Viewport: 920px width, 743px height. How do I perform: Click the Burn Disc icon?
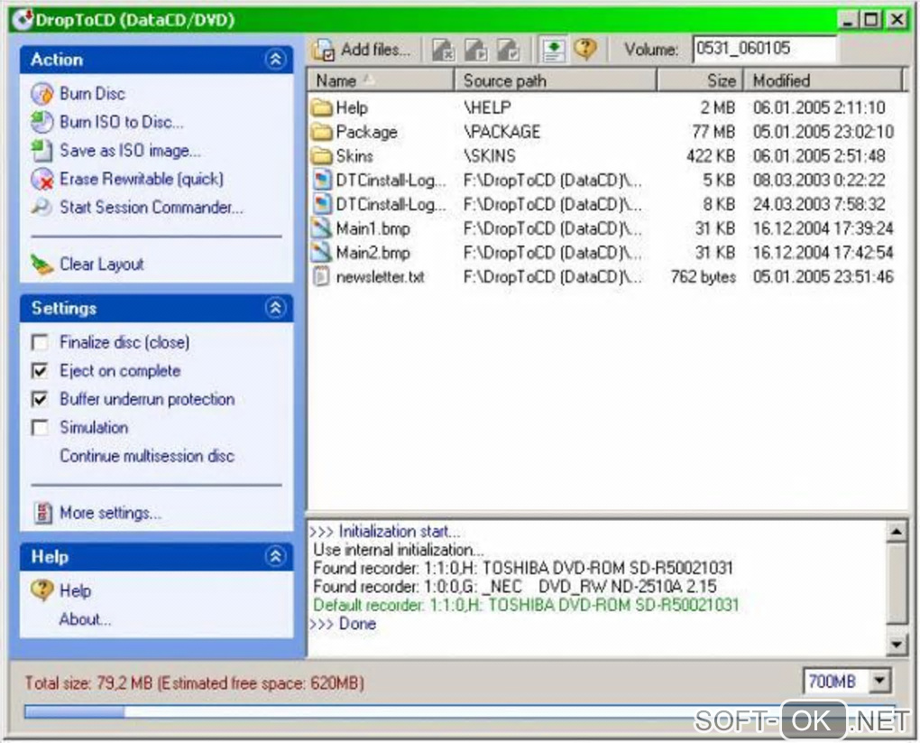coord(42,94)
